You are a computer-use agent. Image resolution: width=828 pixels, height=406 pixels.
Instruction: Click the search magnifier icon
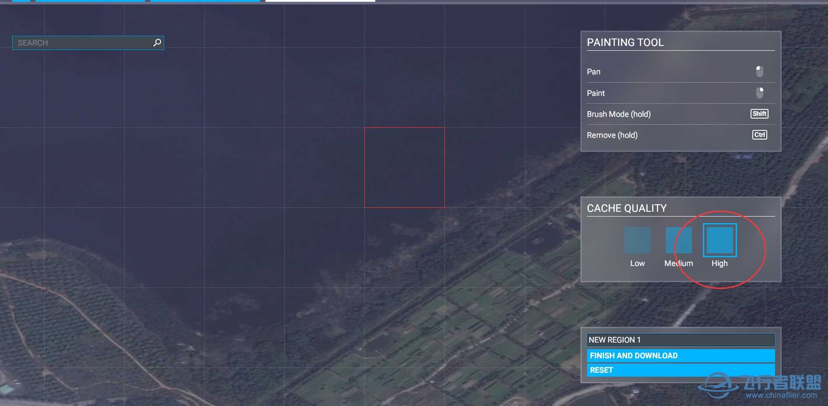coord(157,42)
